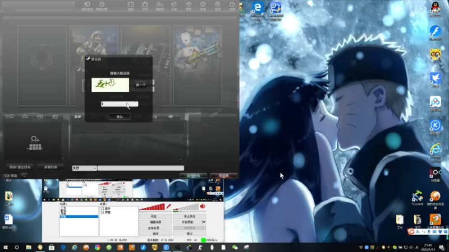
Task: Open the friend list icon in social panel
Action: pos(10,116)
